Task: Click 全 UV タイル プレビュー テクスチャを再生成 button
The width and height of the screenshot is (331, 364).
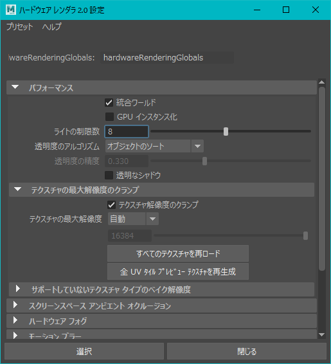Action: point(178,271)
